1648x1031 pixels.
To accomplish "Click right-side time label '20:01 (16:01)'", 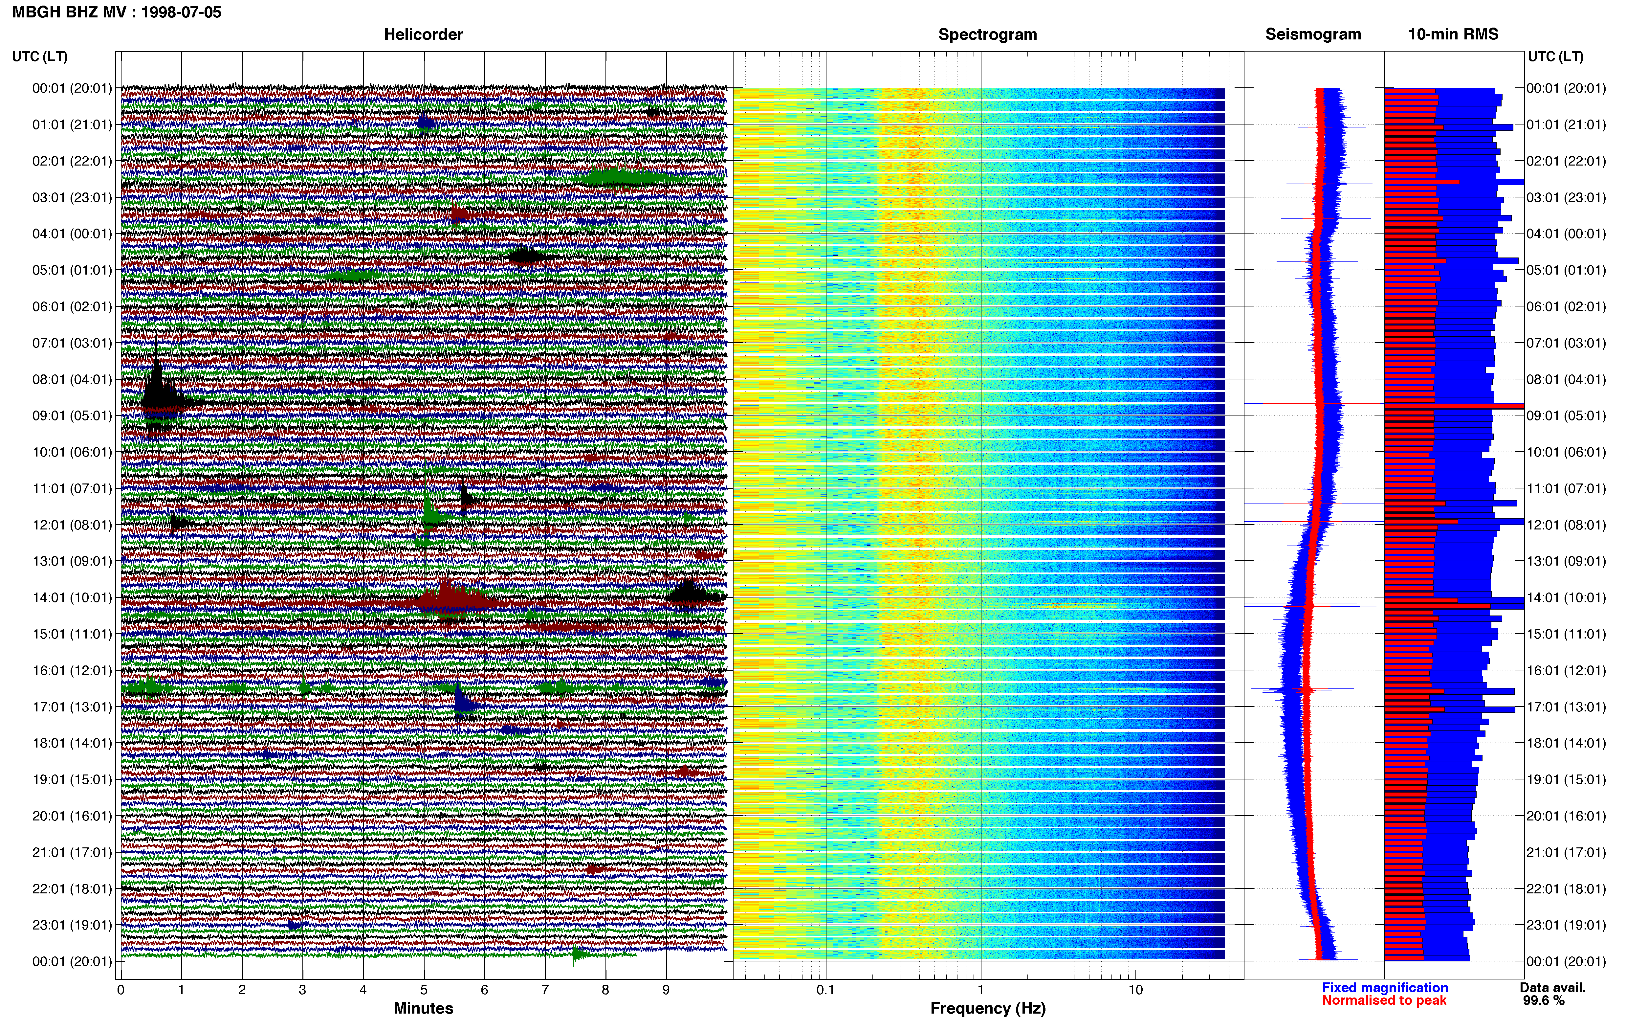I will click(1566, 816).
